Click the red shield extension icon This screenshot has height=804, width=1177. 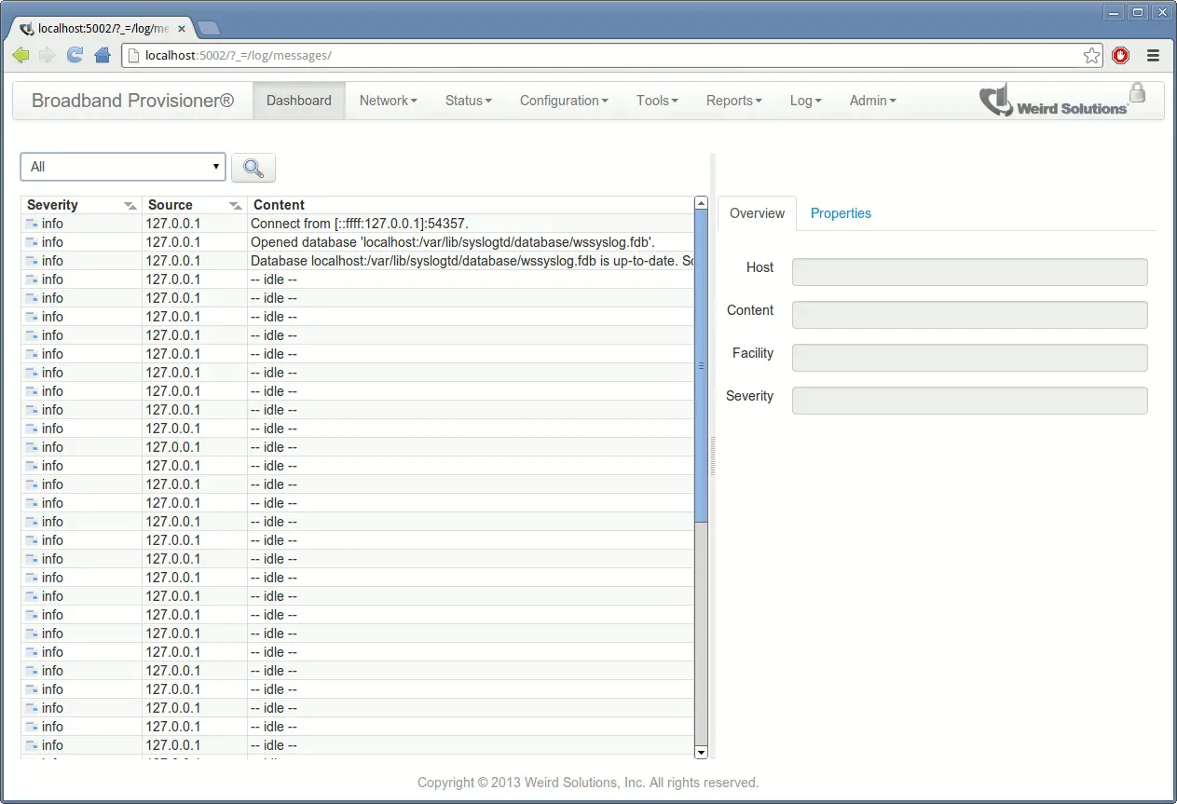[x=1120, y=55]
